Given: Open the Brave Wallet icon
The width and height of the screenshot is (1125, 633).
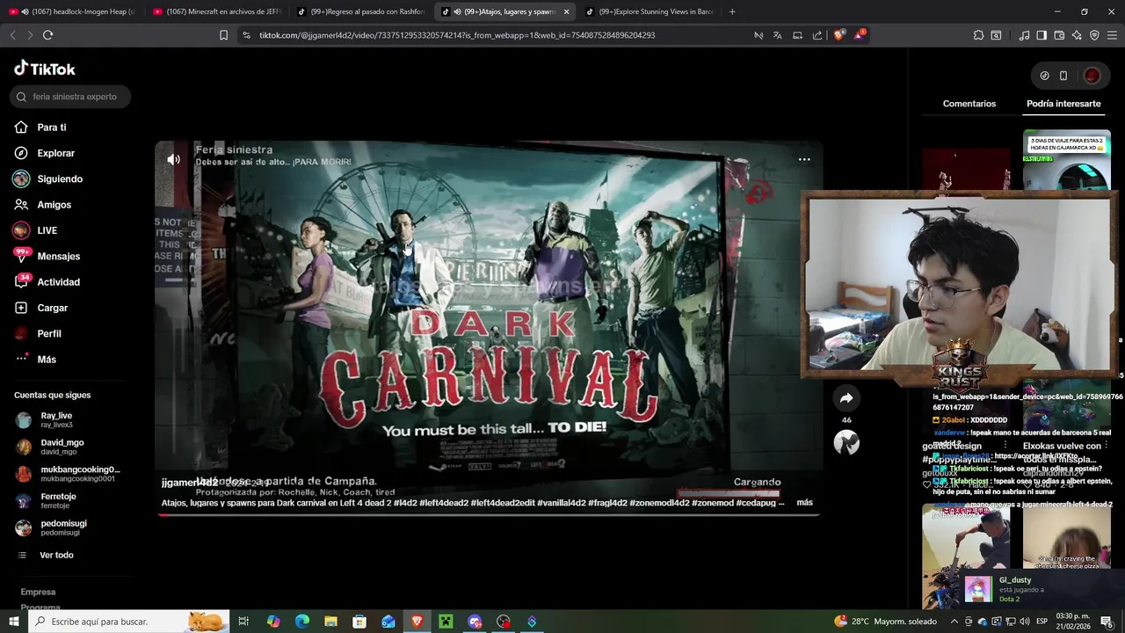Looking at the screenshot, I should point(1059,35).
